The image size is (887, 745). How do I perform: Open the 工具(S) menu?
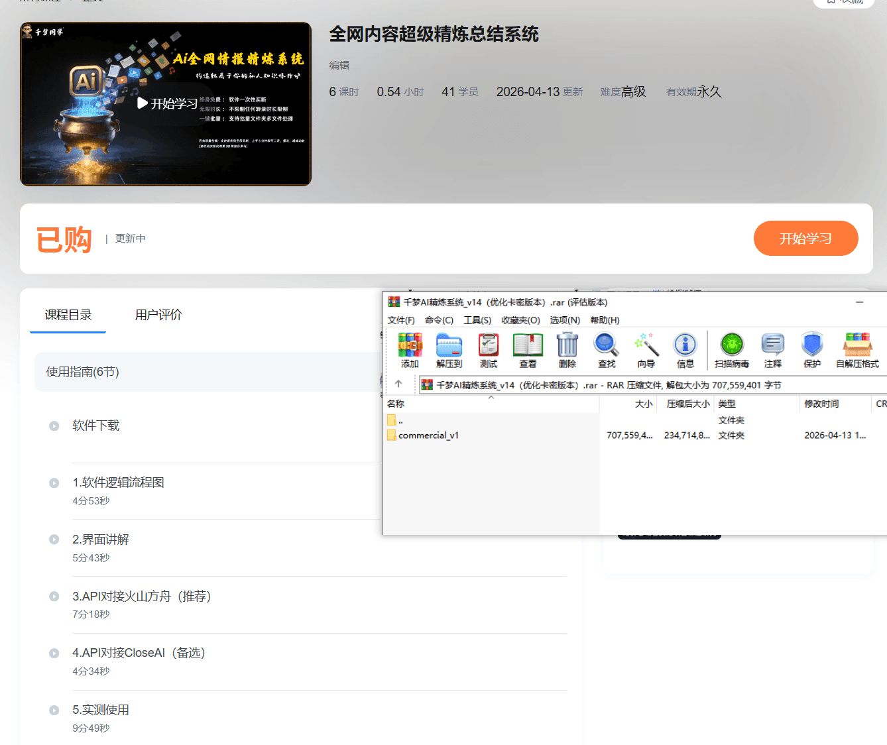[x=477, y=320]
